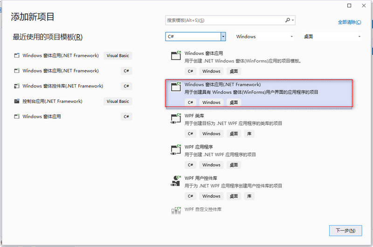This screenshot has width=373, height=247.
Task: Click 库 tag under WPF 类库
Action: pyautogui.click(x=249, y=134)
